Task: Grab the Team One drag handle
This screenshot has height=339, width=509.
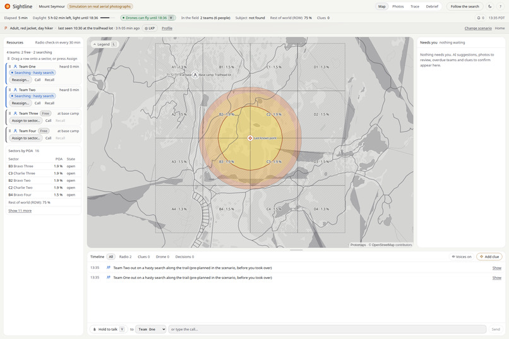Action: point(9,66)
